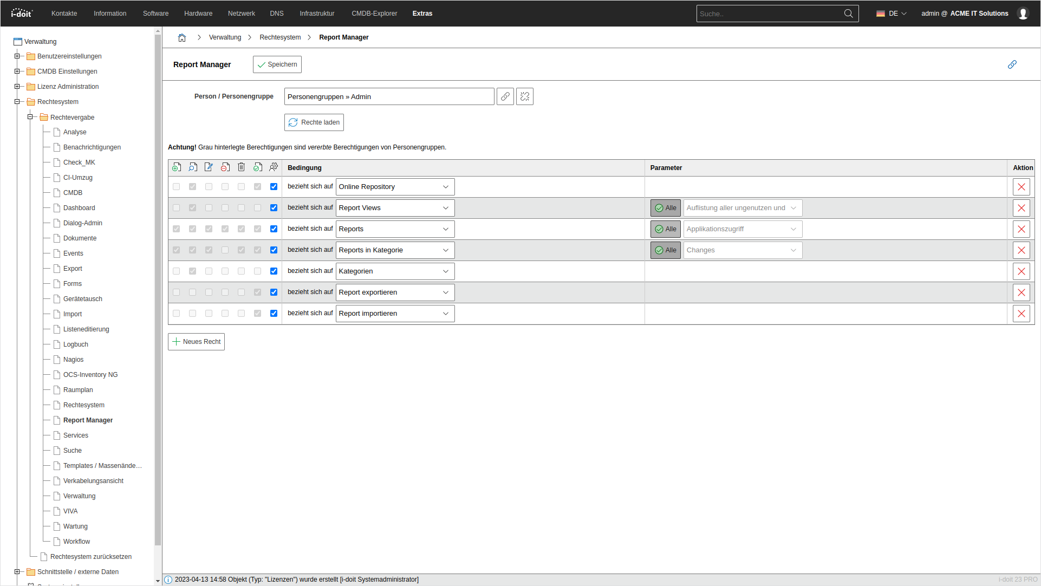Viewport: 1041px width, 586px height.
Task: Click the Suche search input field
Action: (770, 14)
